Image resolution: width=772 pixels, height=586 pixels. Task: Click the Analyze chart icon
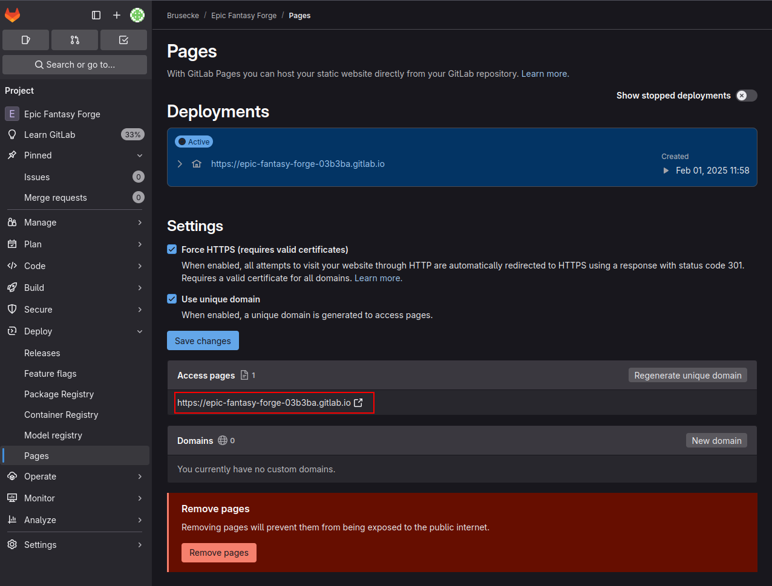tap(12, 520)
